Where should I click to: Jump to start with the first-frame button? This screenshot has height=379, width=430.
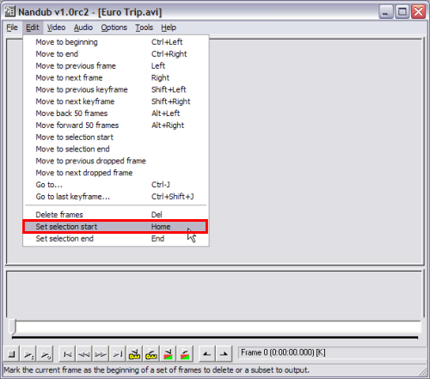coord(67,354)
